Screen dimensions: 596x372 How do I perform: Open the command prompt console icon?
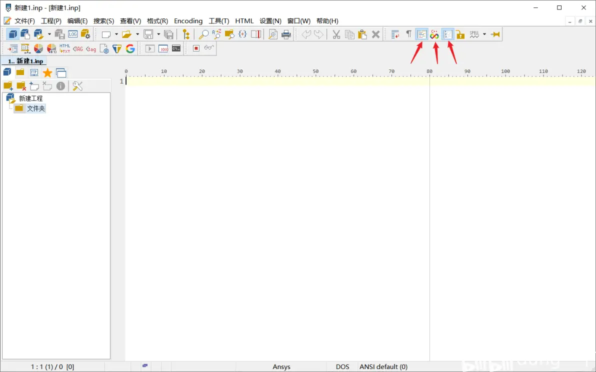(176, 48)
